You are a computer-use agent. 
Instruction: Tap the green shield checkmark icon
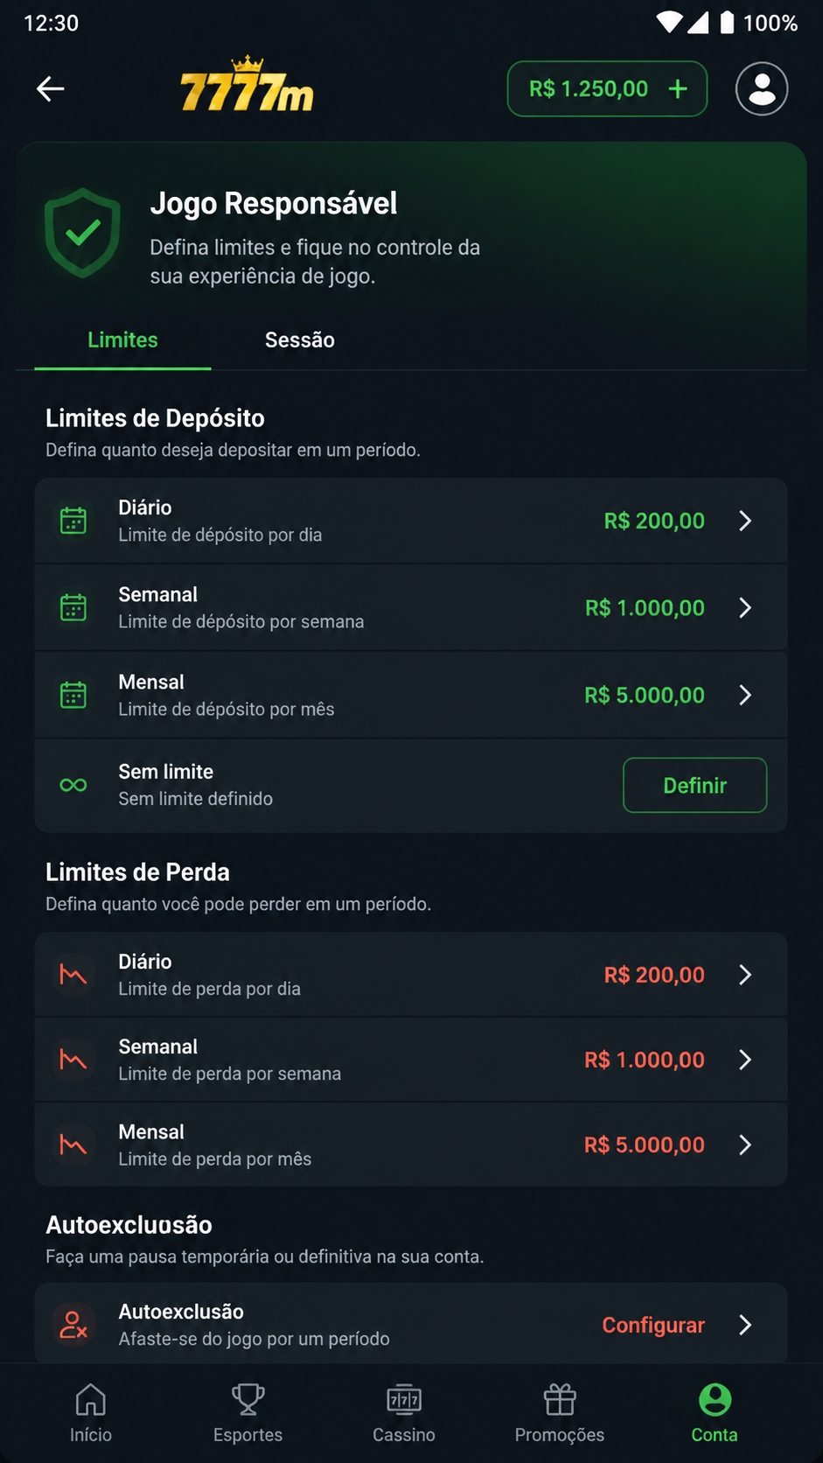(x=83, y=233)
